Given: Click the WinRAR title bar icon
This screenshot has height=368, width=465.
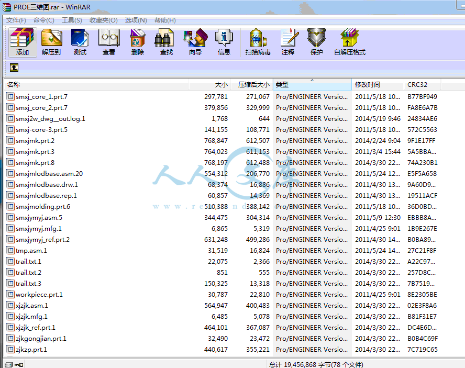Looking at the screenshot, I should click(x=6, y=7).
